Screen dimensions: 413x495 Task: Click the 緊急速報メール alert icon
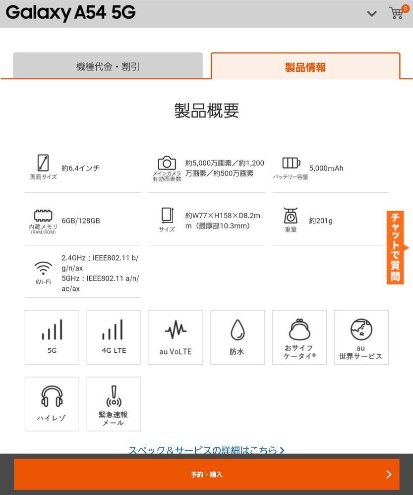tap(114, 396)
